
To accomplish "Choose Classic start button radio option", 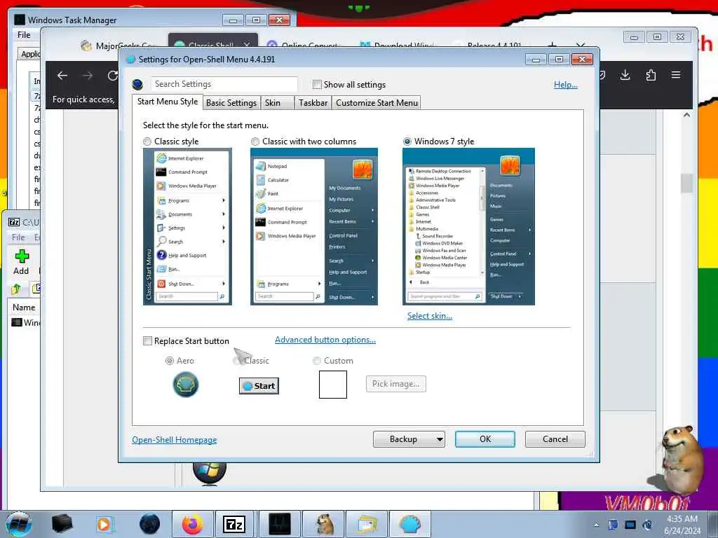I will (237, 361).
